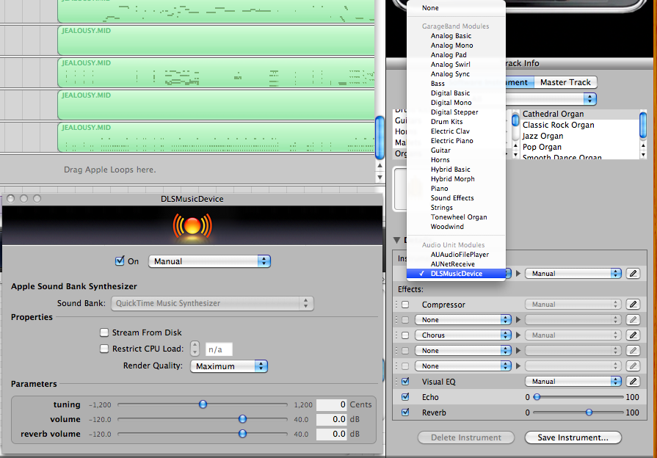The width and height of the screenshot is (657, 458).
Task: Choose AUNetReceive from the Audio Unit Modules
Action: click(456, 264)
